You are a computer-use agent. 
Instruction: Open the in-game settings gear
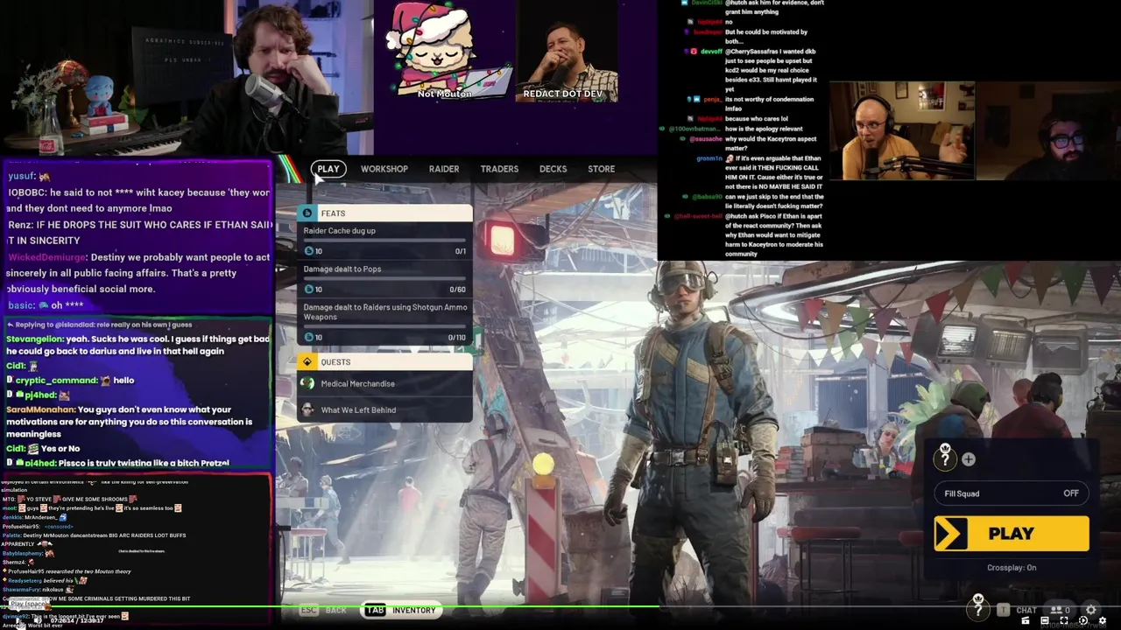click(x=1091, y=610)
